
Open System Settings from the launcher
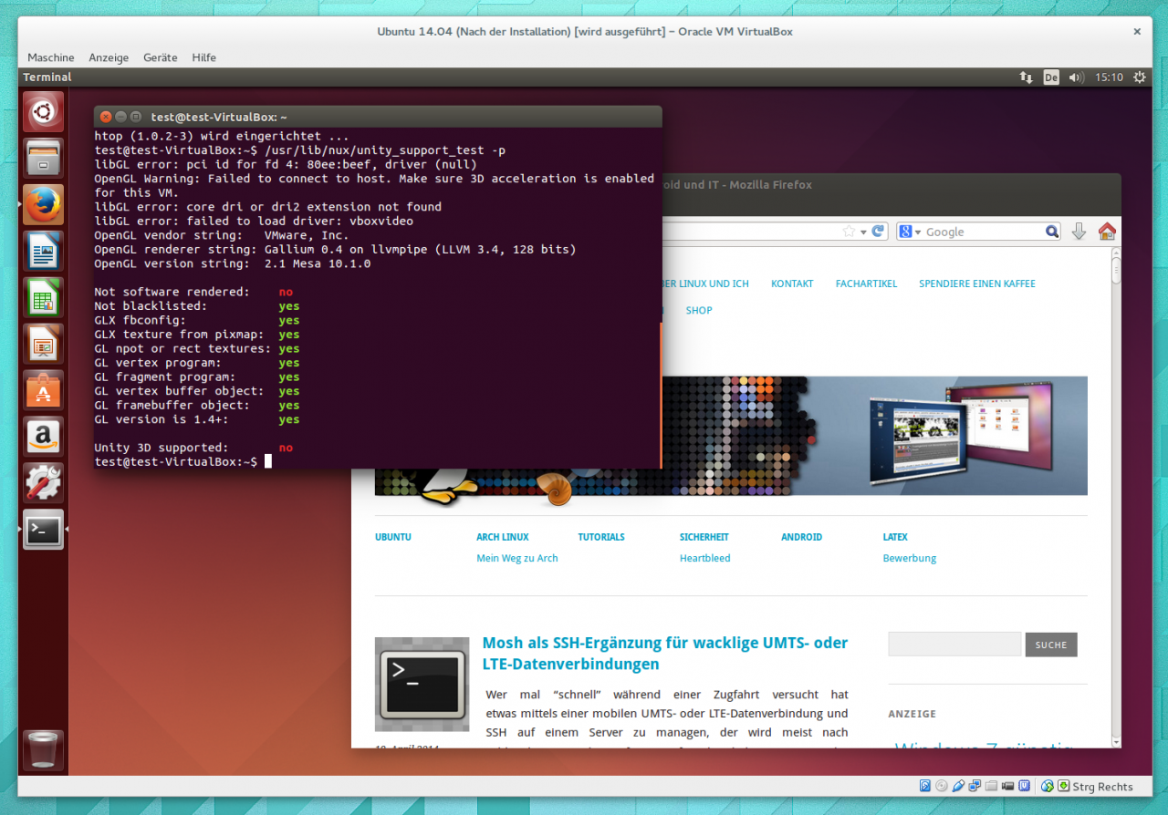point(43,483)
